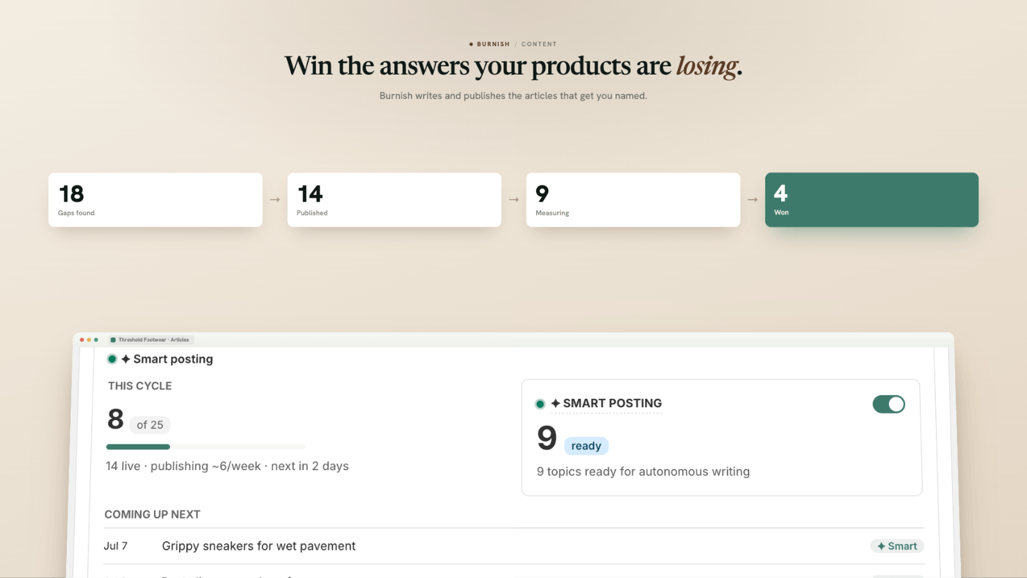1027x578 pixels.
Task: Click the sparkle icon in the SMART POSTING card label
Action: click(556, 403)
